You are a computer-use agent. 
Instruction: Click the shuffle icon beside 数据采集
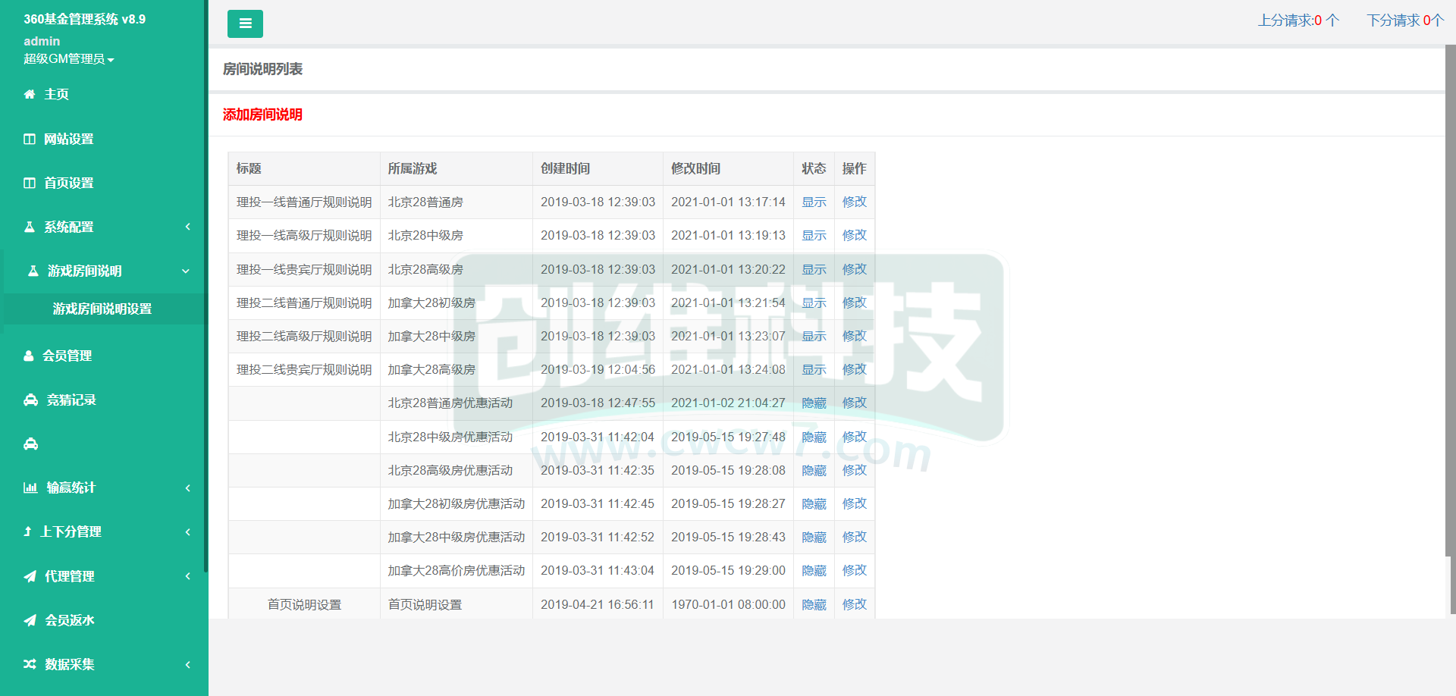[30, 664]
